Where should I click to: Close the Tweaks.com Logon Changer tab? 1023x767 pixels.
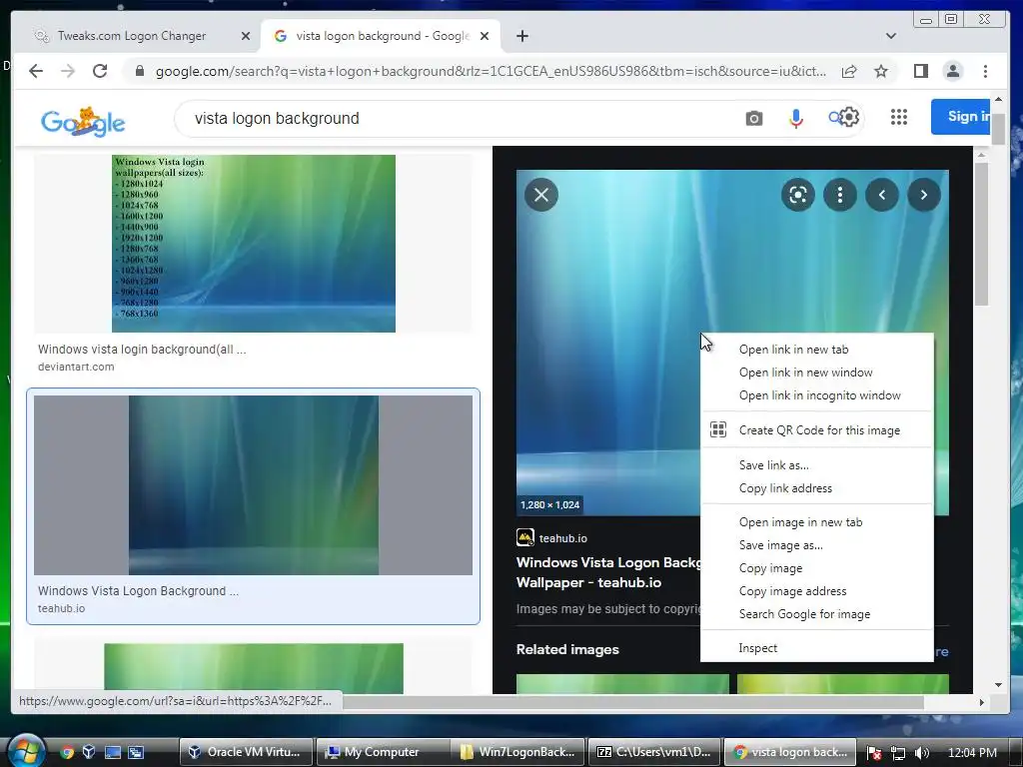point(246,36)
